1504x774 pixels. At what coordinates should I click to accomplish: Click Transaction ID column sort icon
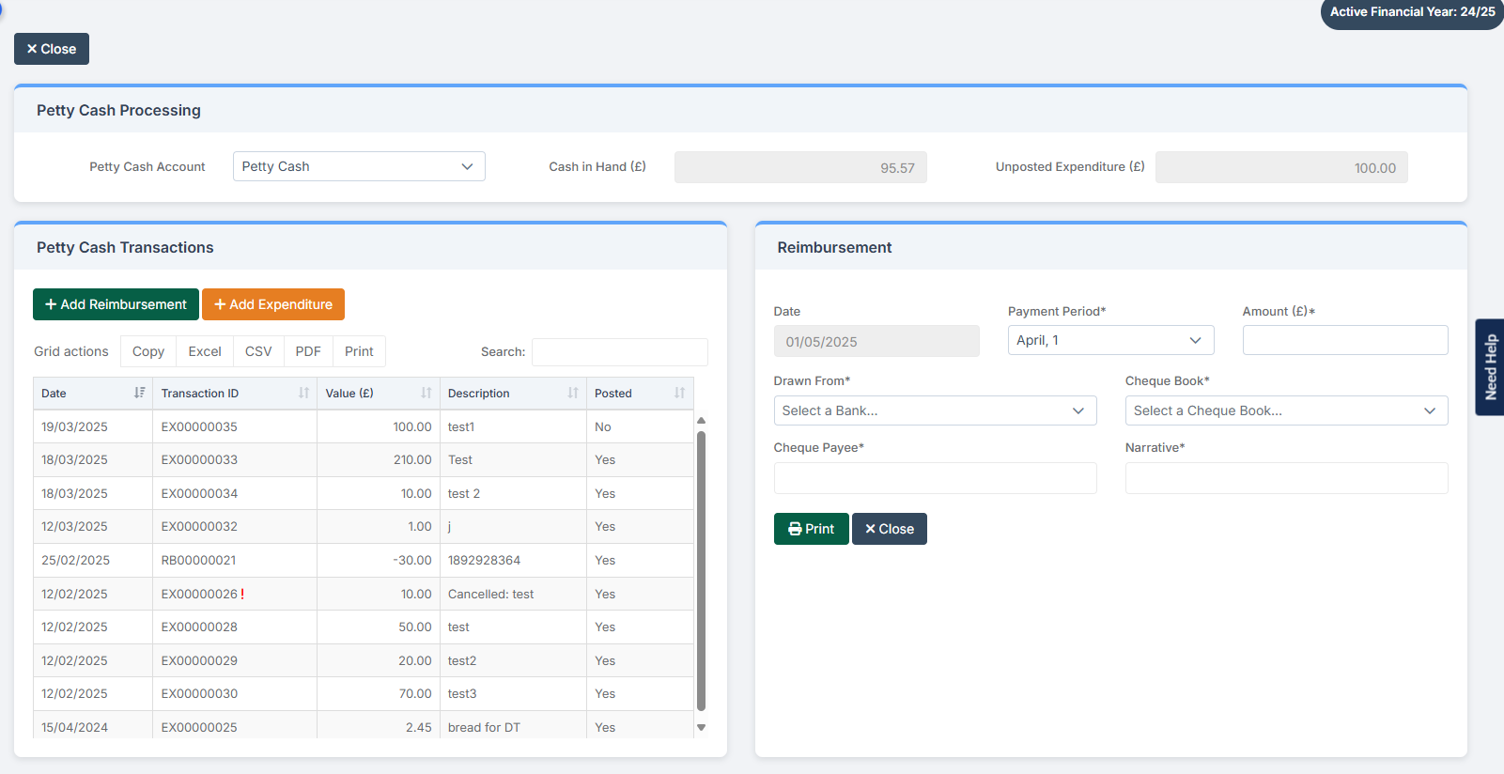tap(303, 393)
